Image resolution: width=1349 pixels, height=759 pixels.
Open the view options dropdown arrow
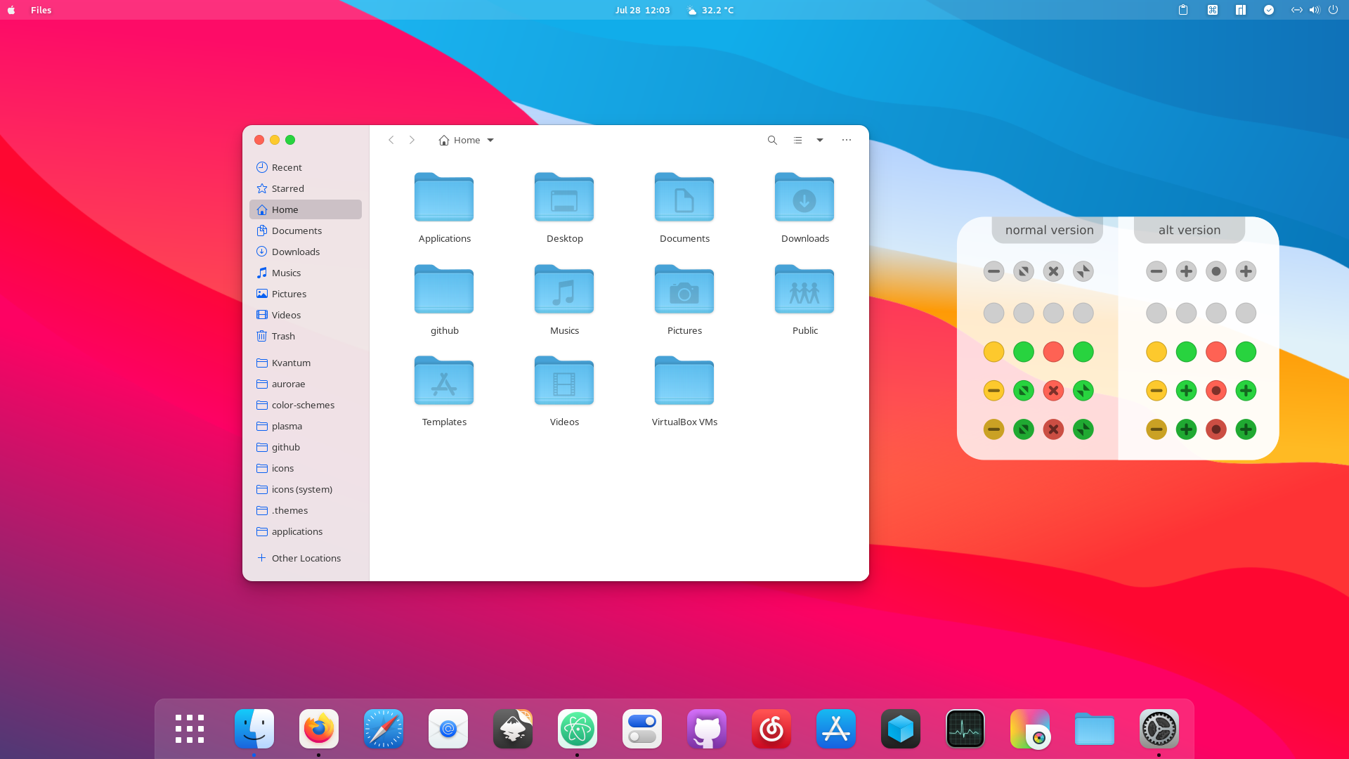[x=820, y=140]
